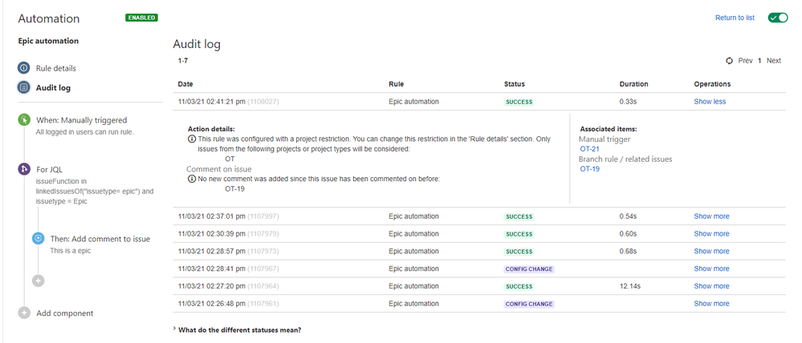Viewport: 802px width, 343px height.
Task: Go to Prev page of audit log
Action: point(745,61)
